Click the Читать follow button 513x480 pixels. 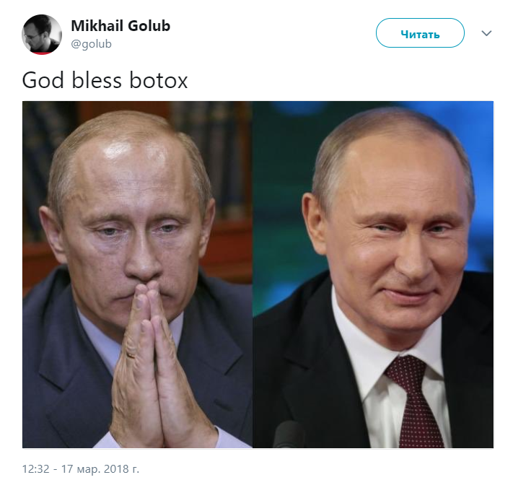point(420,33)
